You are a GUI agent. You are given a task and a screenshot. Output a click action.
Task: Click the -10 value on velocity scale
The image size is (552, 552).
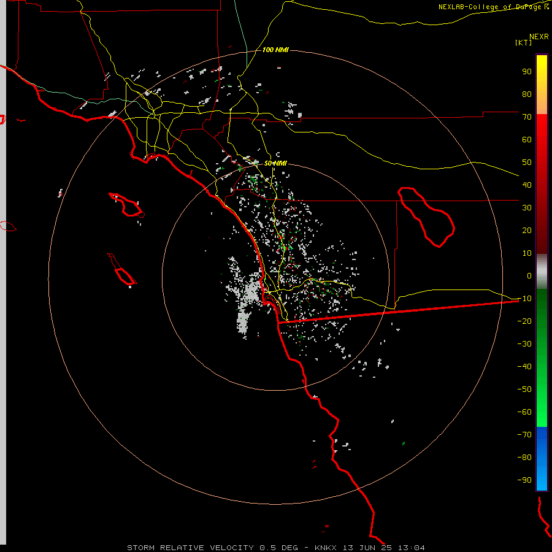(524, 299)
